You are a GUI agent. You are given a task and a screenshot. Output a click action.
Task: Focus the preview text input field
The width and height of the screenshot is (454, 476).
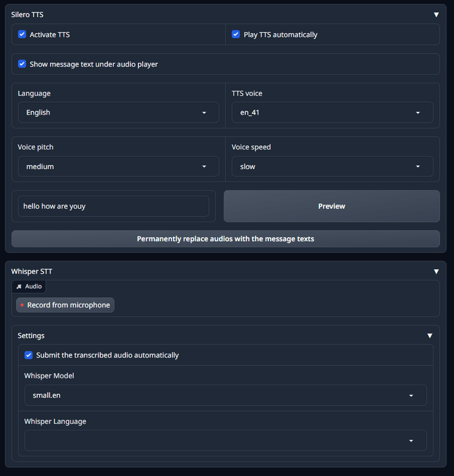coord(113,206)
